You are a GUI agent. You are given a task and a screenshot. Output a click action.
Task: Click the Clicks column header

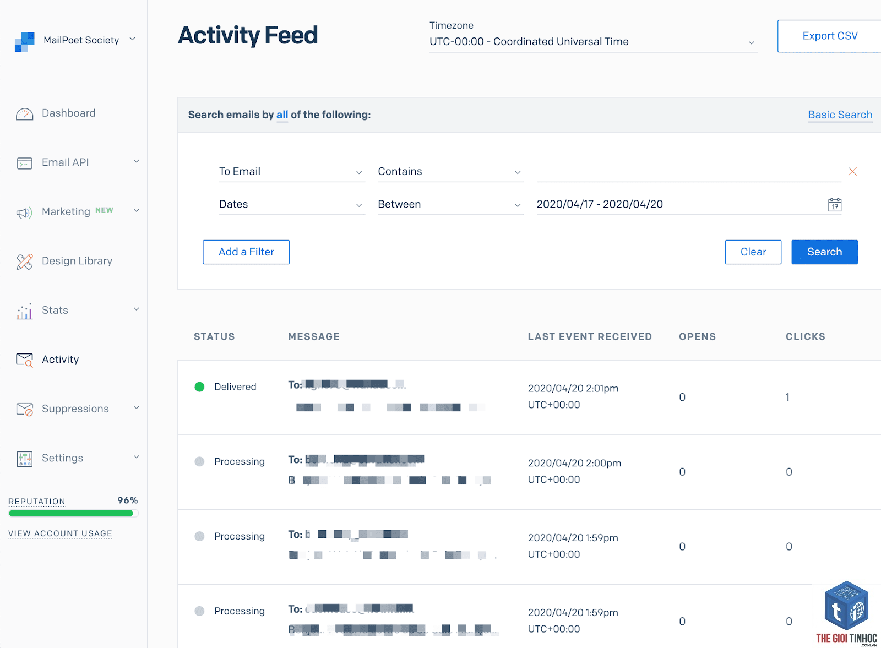[805, 336]
